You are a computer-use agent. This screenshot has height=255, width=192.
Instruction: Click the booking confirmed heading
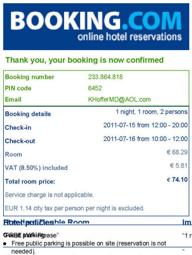pyautogui.click(x=84, y=60)
